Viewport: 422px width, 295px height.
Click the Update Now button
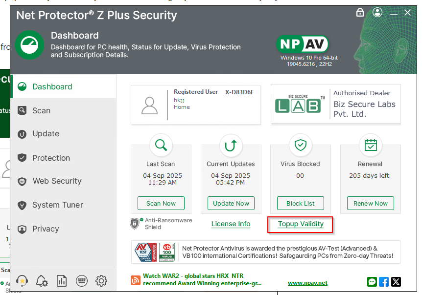coord(231,203)
